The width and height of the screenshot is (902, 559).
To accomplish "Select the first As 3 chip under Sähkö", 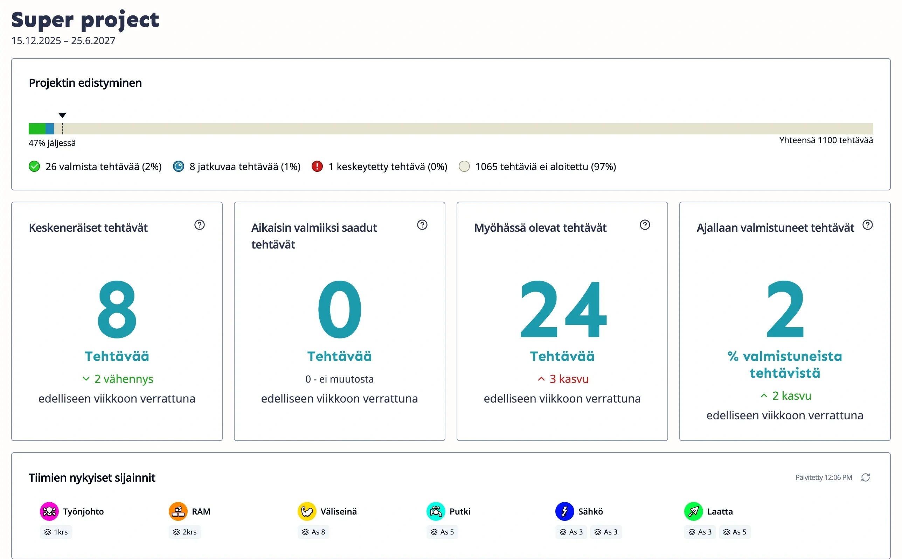I will click(571, 532).
